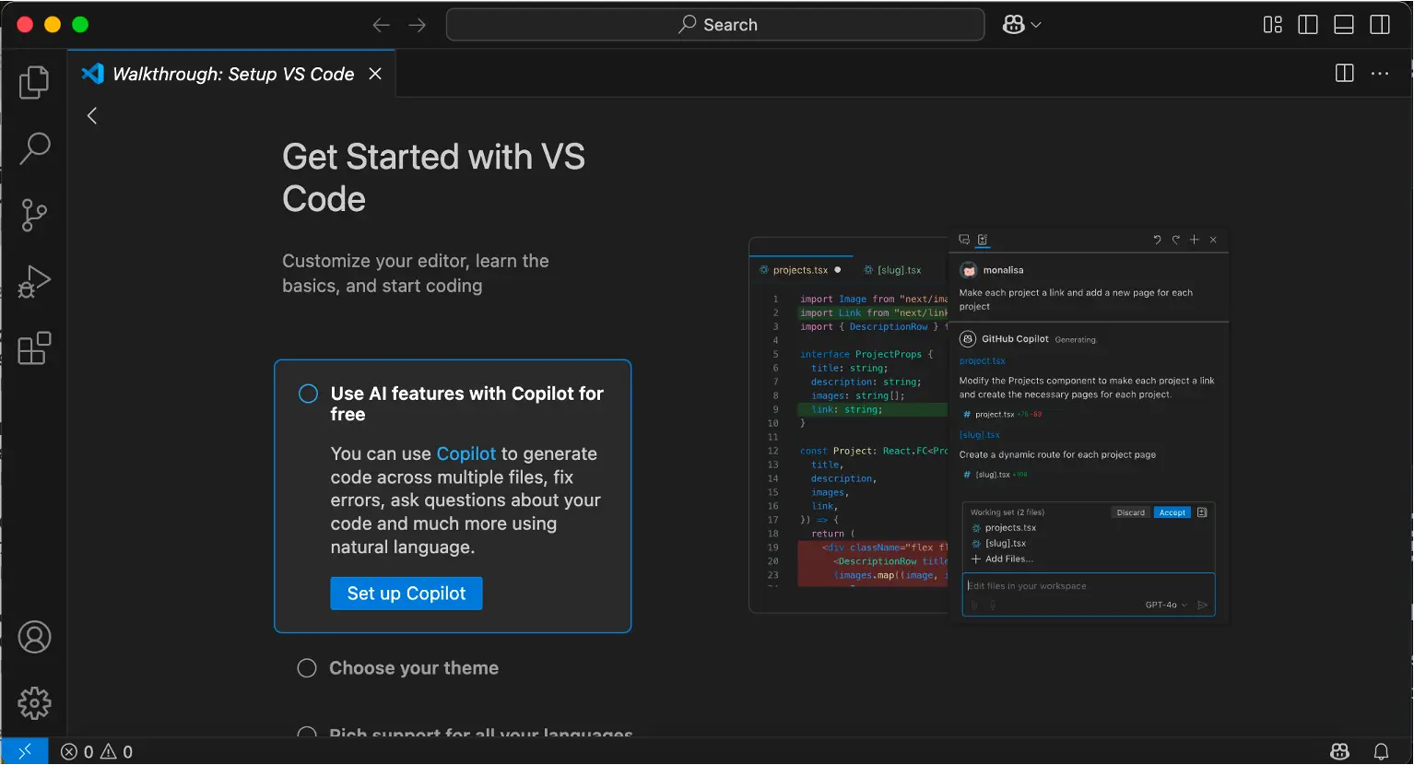Open the Manage gear menu
1414x765 pixels.
(34, 703)
